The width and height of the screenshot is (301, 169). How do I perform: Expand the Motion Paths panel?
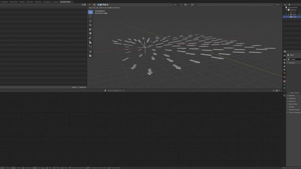(293, 104)
